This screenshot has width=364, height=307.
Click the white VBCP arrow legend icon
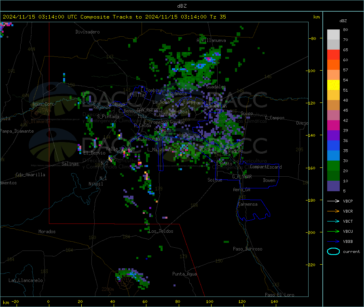click(333, 201)
